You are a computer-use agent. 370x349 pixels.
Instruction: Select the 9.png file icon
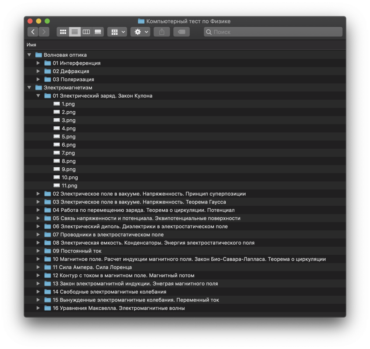point(57,169)
